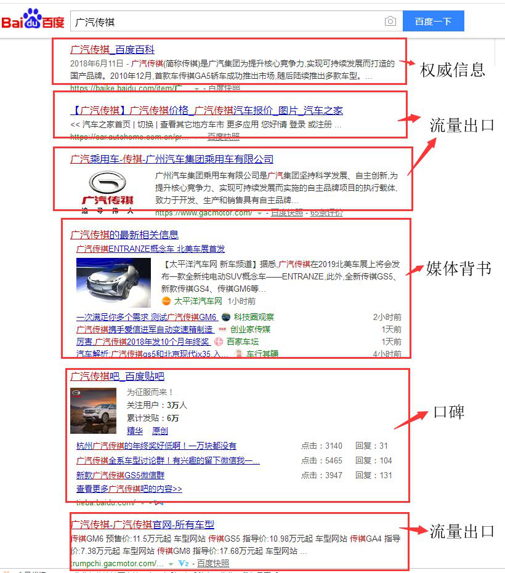Open 百度快照 for trumpchi official site
505x573 pixels.
(213, 564)
